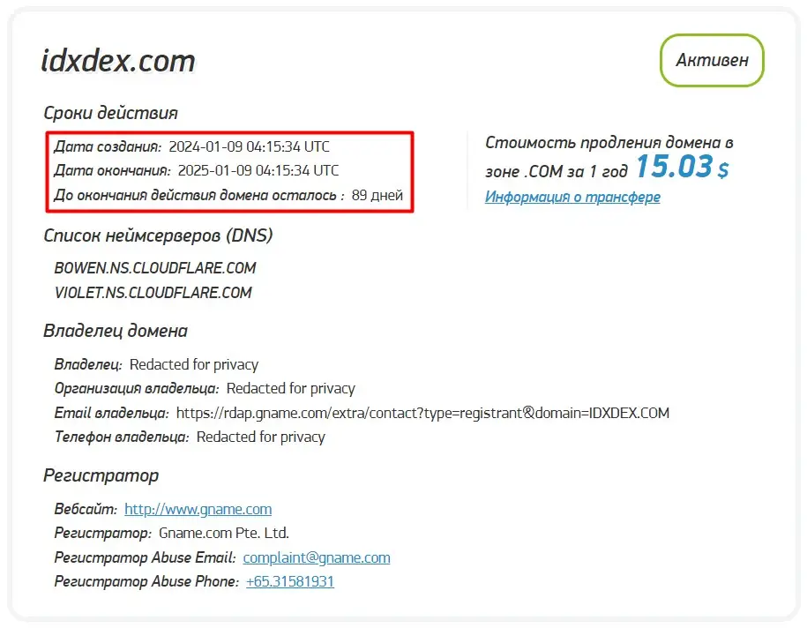Select the BOWEN.NS.CLOUDFLARE.COM nameserver entry
The image size is (807, 628).
pos(155,268)
